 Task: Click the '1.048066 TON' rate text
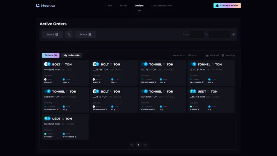coord(149,96)
